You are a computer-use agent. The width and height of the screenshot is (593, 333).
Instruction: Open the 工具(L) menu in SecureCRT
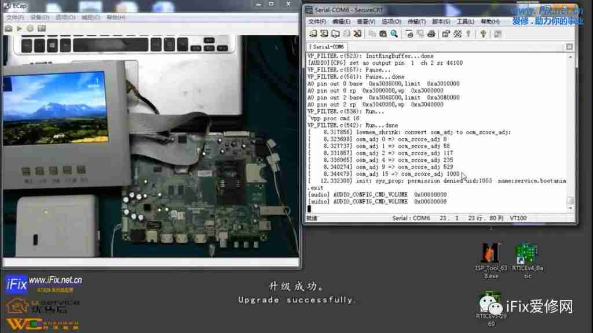click(466, 22)
